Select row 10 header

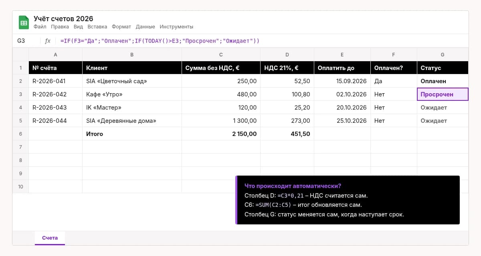tap(20, 187)
